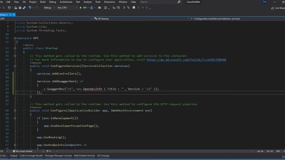This screenshot has width=285, height=160.
Task: Collapse the ConfigureServices method
Action: pos(15,66)
